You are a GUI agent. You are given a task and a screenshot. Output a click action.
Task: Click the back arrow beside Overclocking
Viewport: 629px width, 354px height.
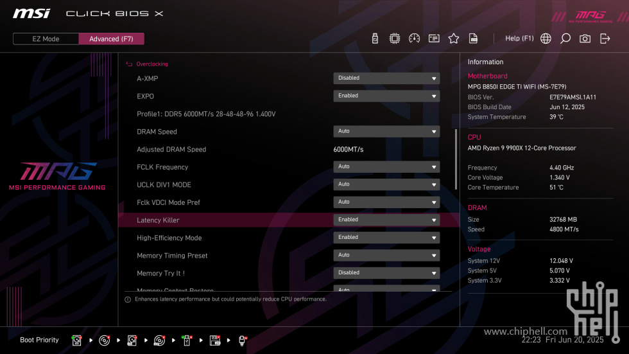point(129,64)
